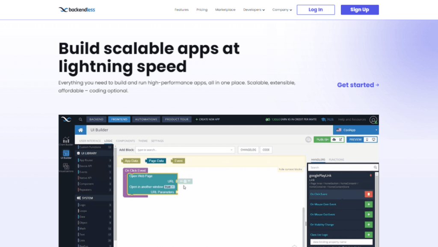Click the Get started link

pos(358,85)
